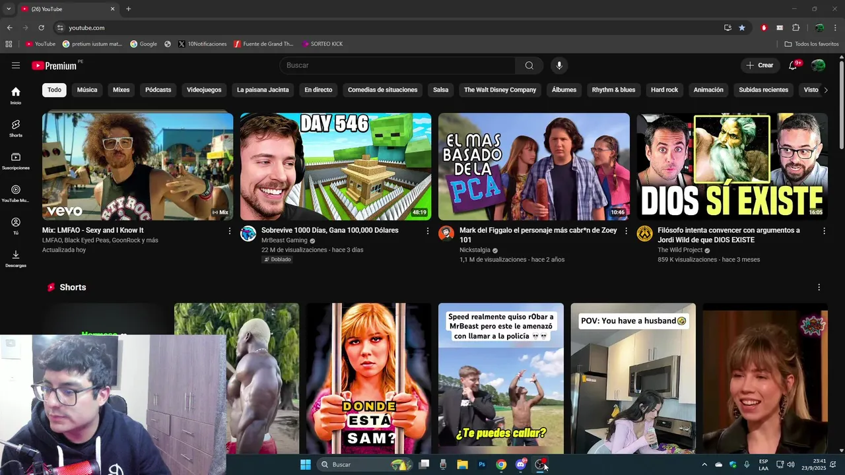Open new browser tab
The width and height of the screenshot is (845, 475).
click(128, 9)
